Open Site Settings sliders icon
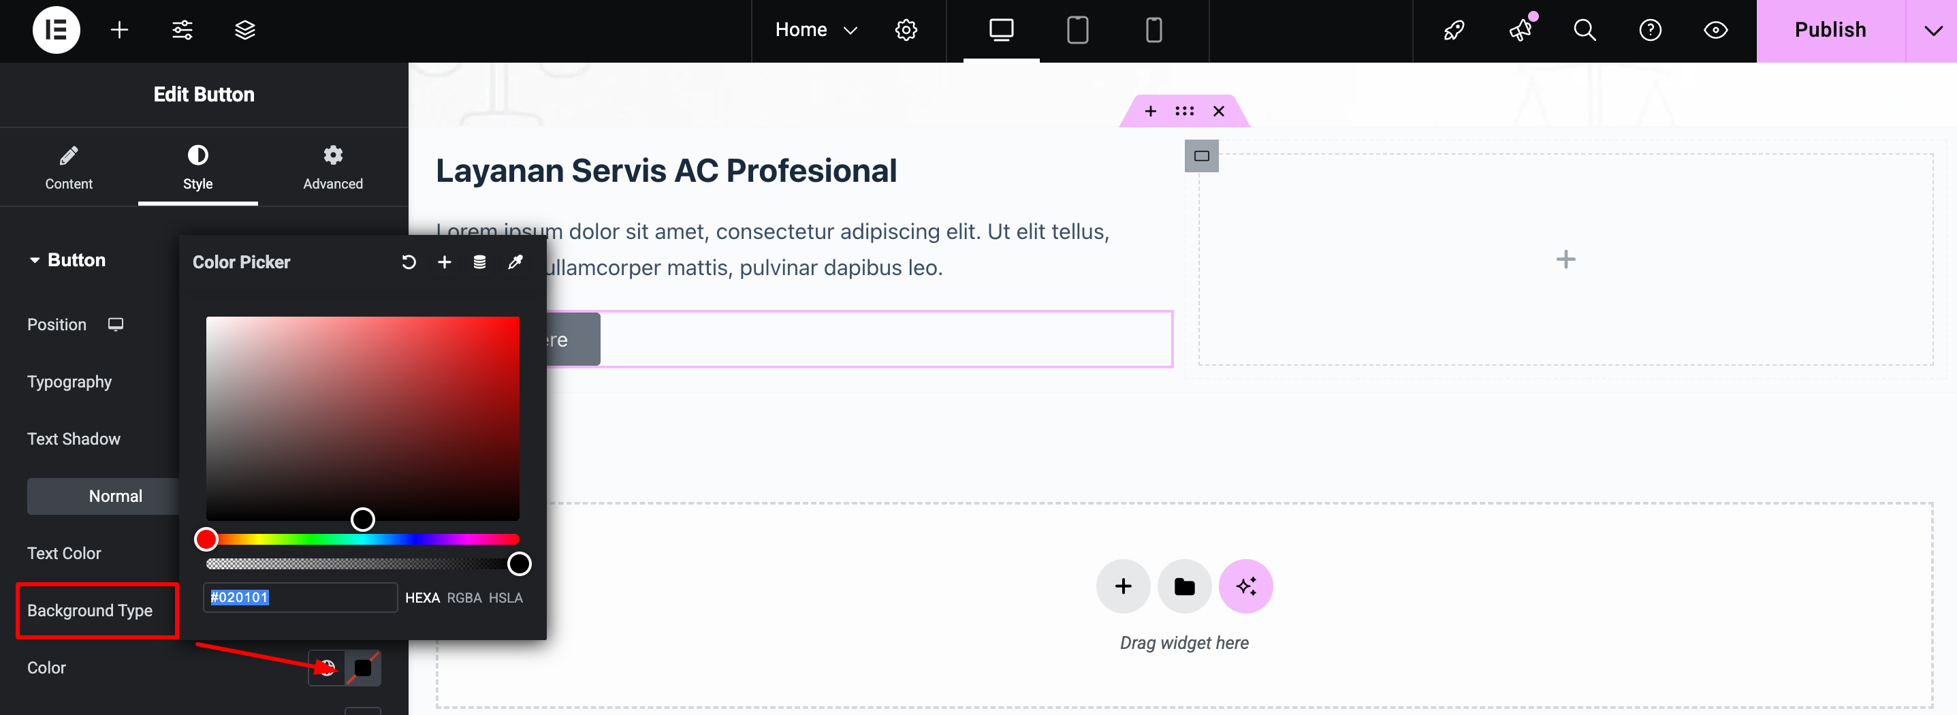Viewport: 1957px width, 715px height. pyautogui.click(x=182, y=31)
